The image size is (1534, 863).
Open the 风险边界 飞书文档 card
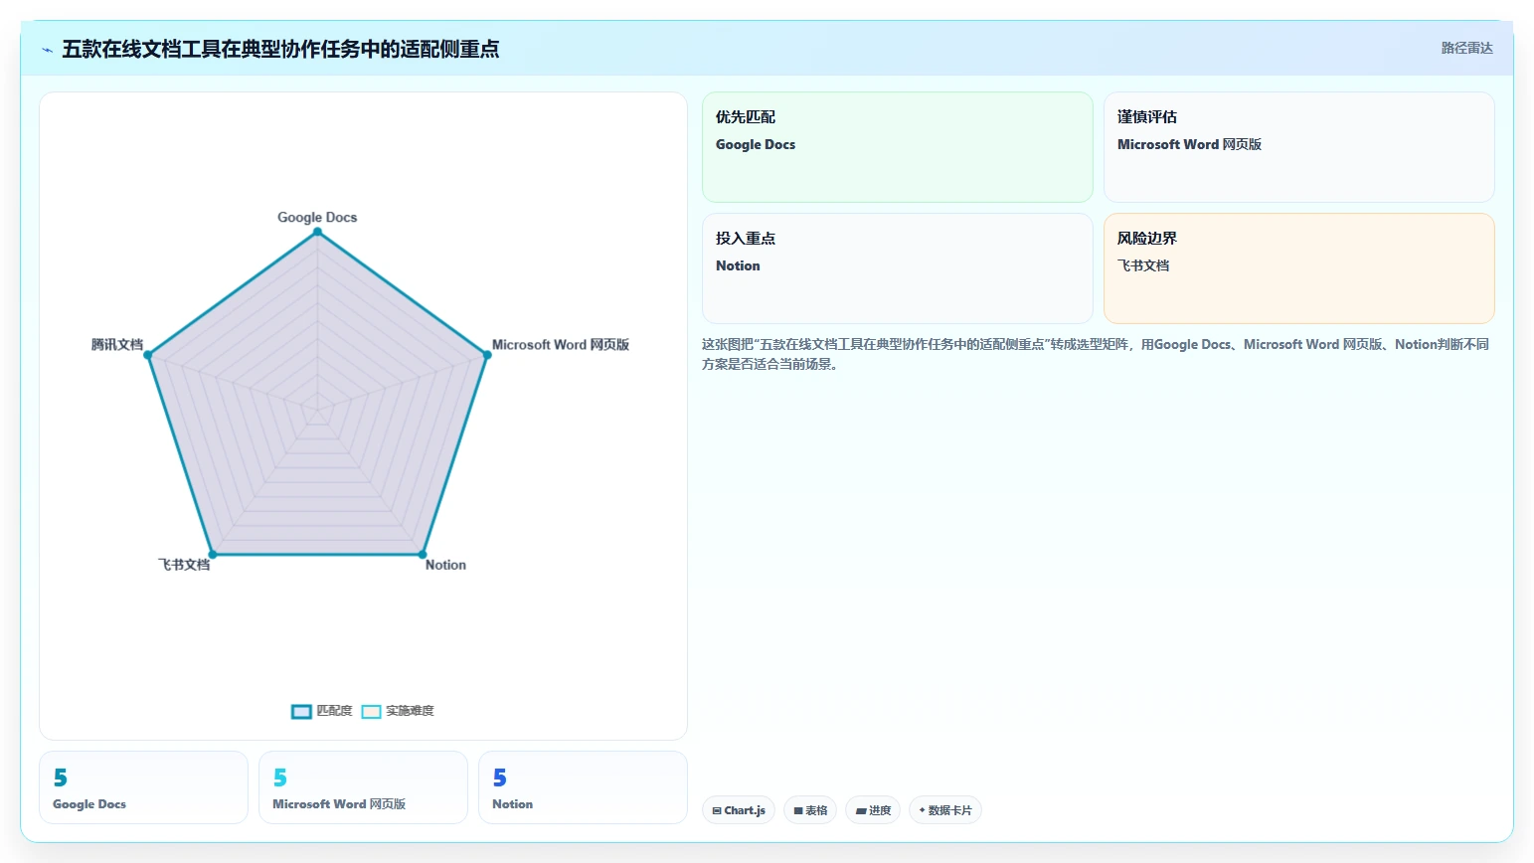coord(1298,268)
